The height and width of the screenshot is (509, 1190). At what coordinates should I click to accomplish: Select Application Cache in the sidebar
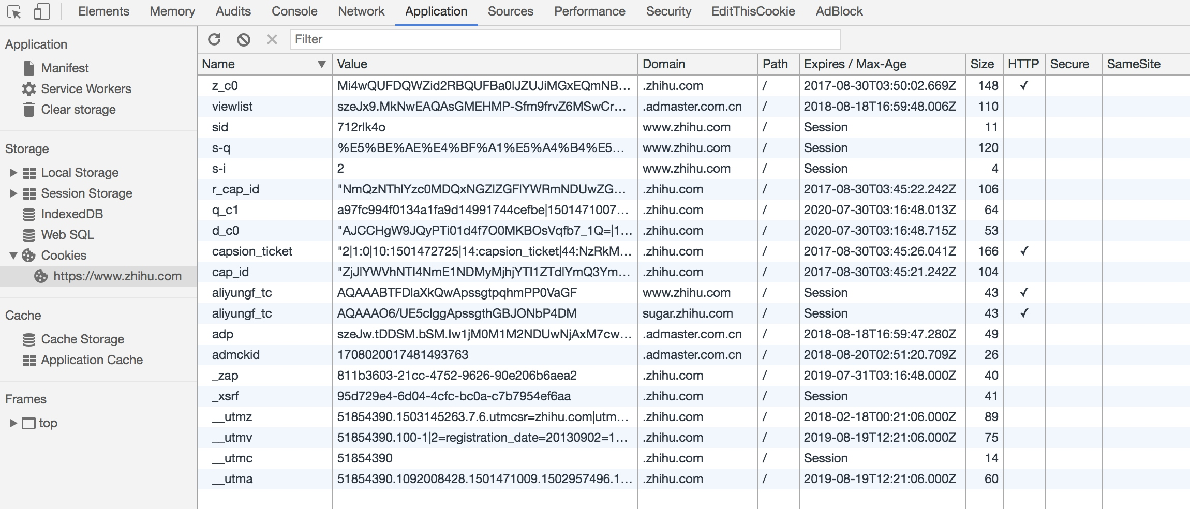click(x=92, y=360)
